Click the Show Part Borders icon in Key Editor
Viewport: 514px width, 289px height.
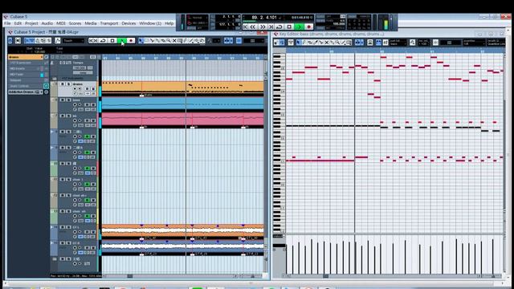click(378, 43)
